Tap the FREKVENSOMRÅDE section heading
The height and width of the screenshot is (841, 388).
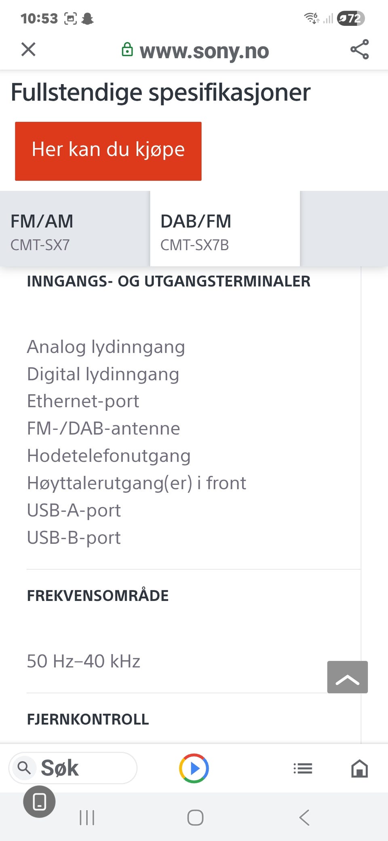[98, 596]
